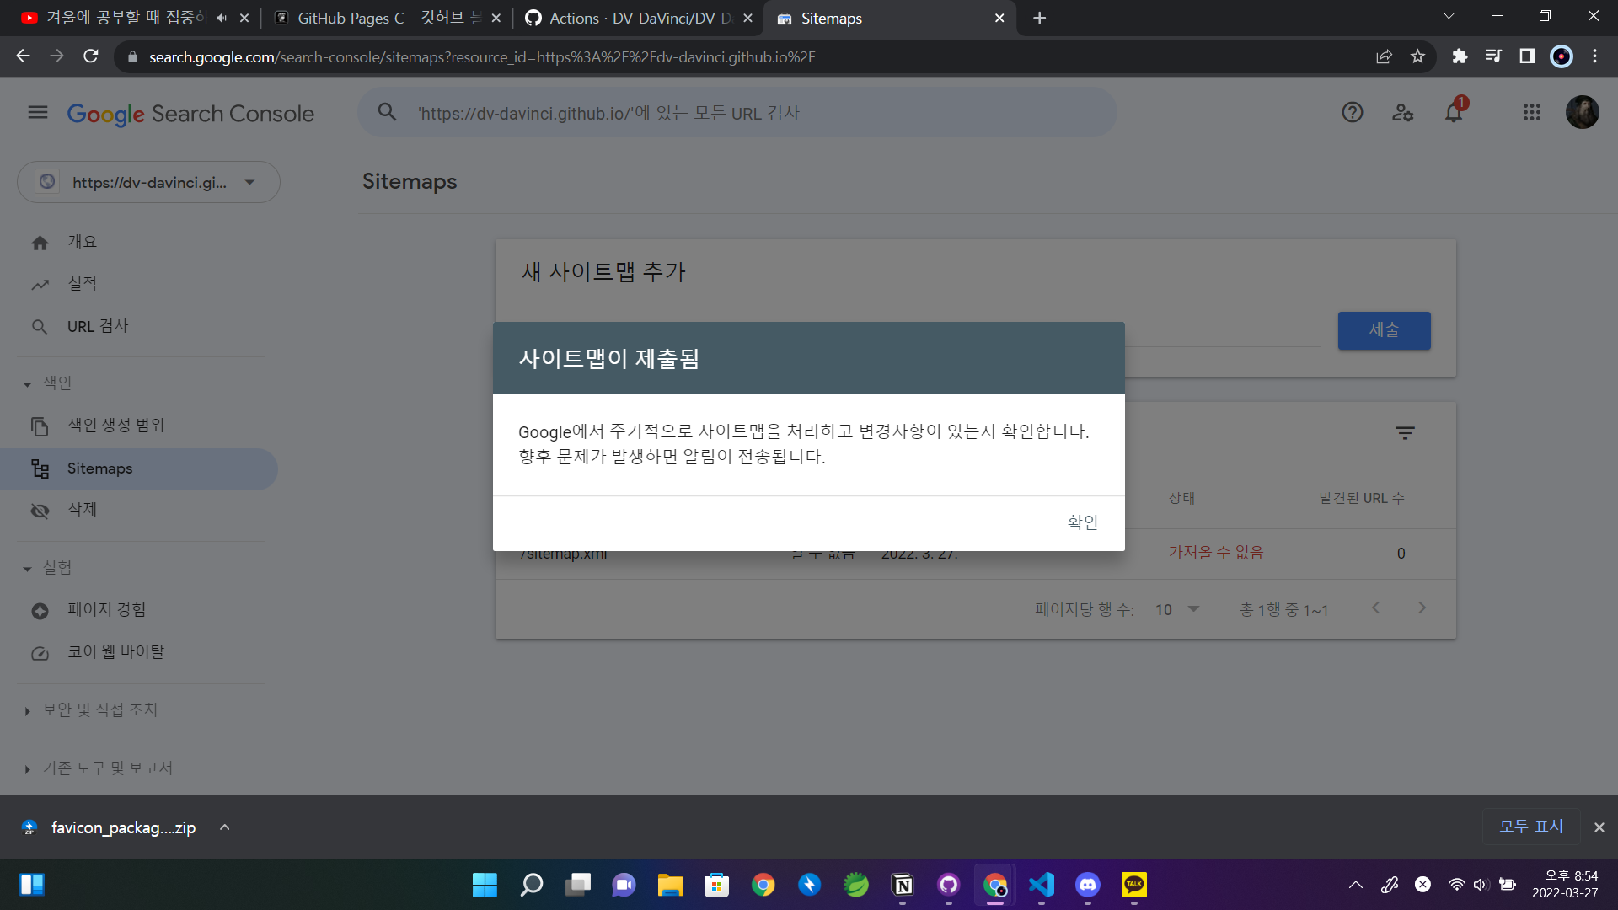Click the share icon in the address bar
The image size is (1618, 910).
pos(1384,56)
